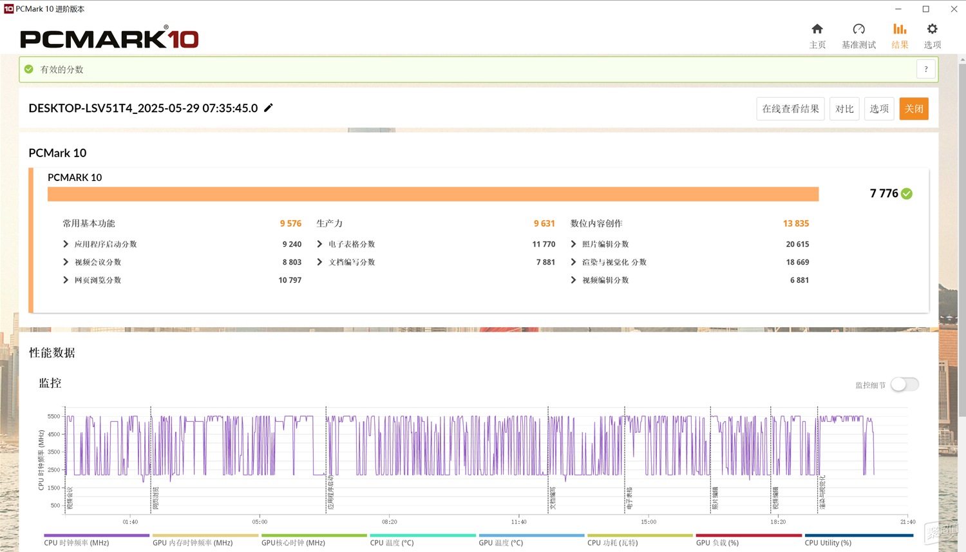This screenshot has height=552, width=966.
Task: Click the 性能数据 section heading
Action: pyautogui.click(x=52, y=352)
